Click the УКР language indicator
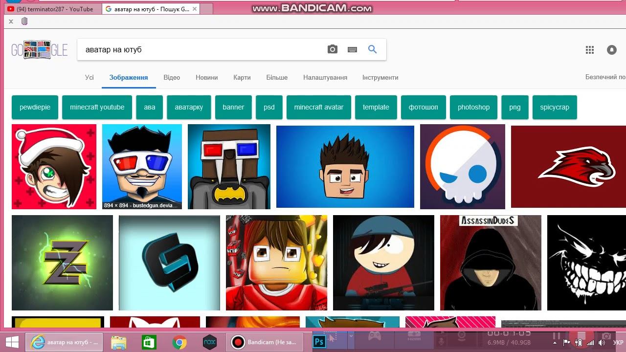626x352 pixels. point(618,342)
